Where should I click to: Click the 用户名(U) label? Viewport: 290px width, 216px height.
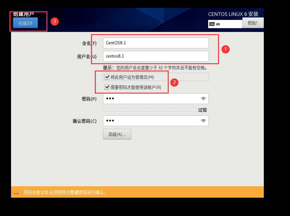click(87, 57)
